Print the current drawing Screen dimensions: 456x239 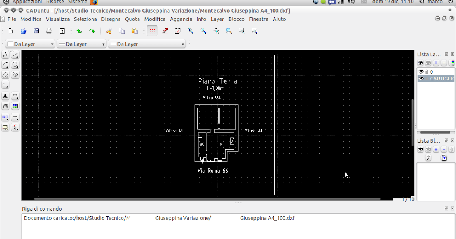click(49, 31)
